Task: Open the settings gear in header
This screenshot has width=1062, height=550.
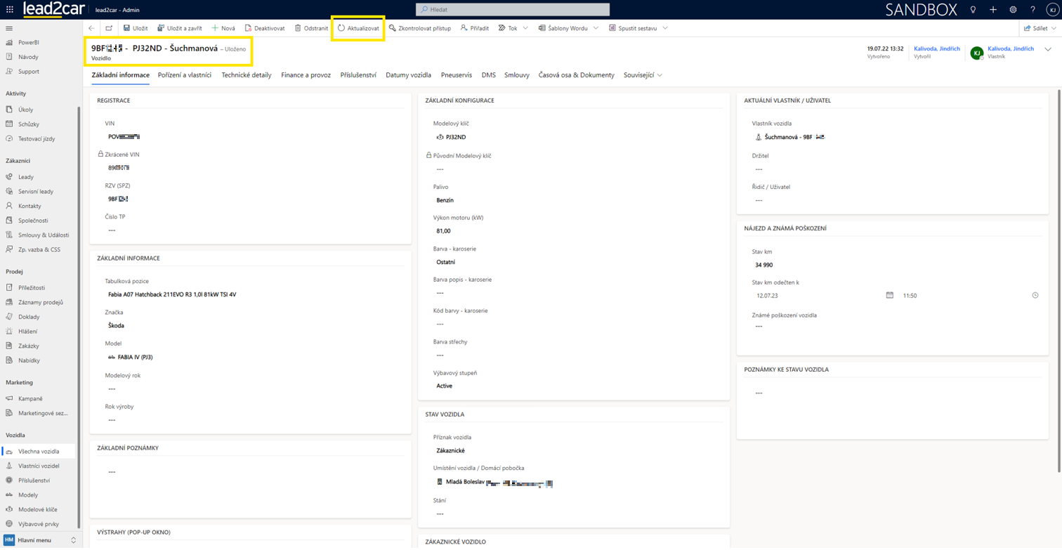Action: [1013, 10]
